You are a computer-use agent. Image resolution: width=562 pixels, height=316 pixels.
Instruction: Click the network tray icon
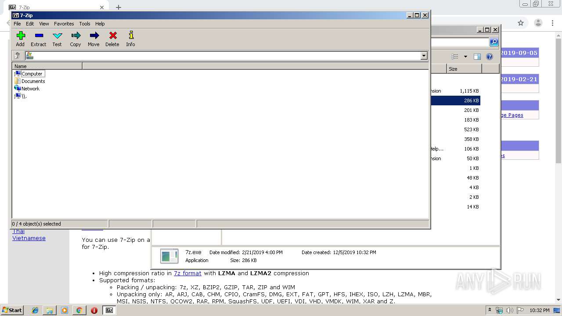pos(499,310)
